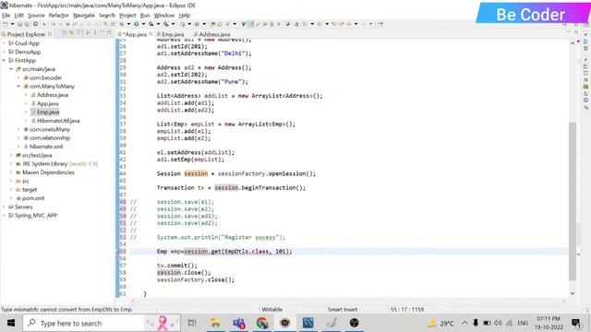Viewport: 591px width, 332px height.
Task: Open Task View from the taskbar
Action: (192, 323)
